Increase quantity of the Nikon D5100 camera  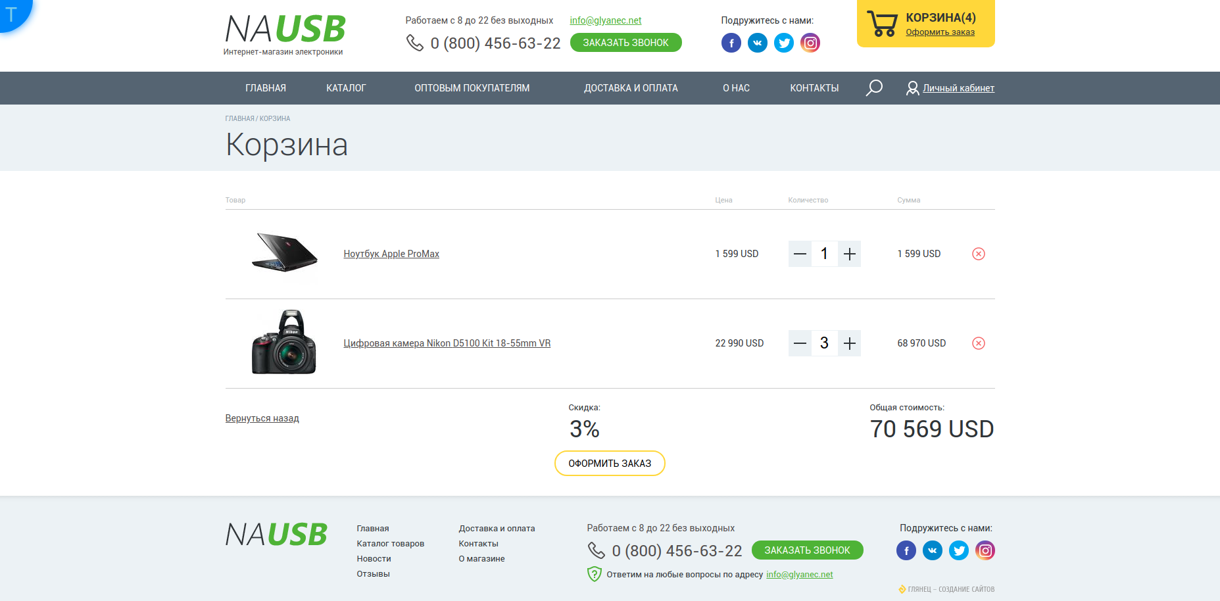(849, 343)
